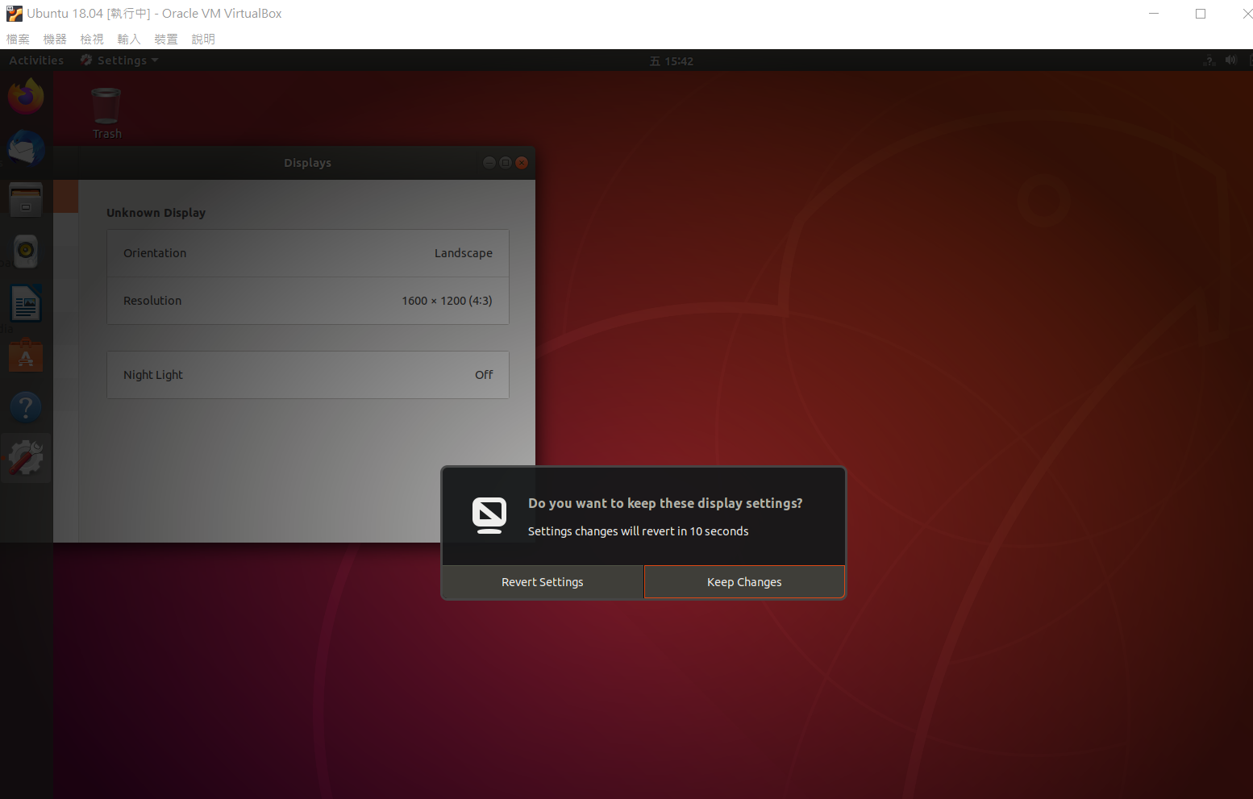1253x799 pixels.
Task: Minimize the Displays settings window
Action: pyautogui.click(x=489, y=163)
